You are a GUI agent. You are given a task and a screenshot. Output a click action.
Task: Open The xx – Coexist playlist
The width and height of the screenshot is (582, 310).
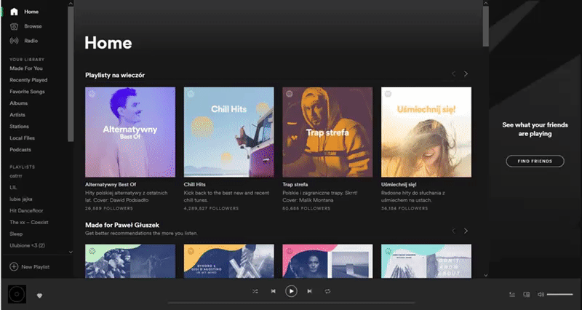pyautogui.click(x=29, y=222)
